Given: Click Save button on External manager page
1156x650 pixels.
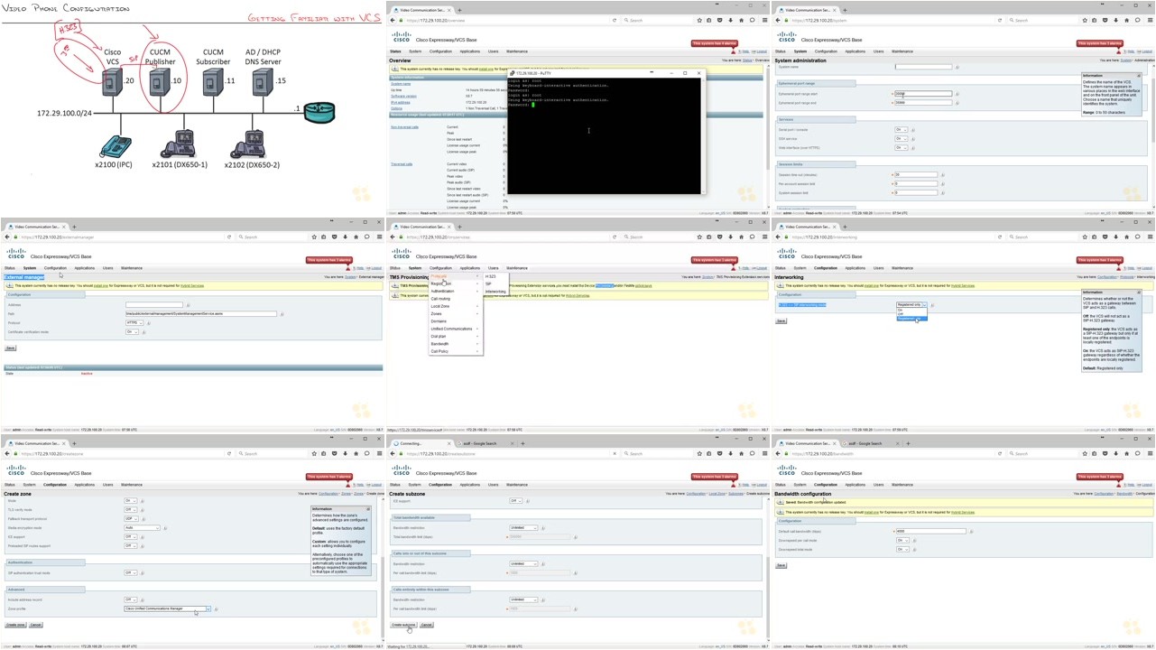Looking at the screenshot, I should (x=10, y=348).
